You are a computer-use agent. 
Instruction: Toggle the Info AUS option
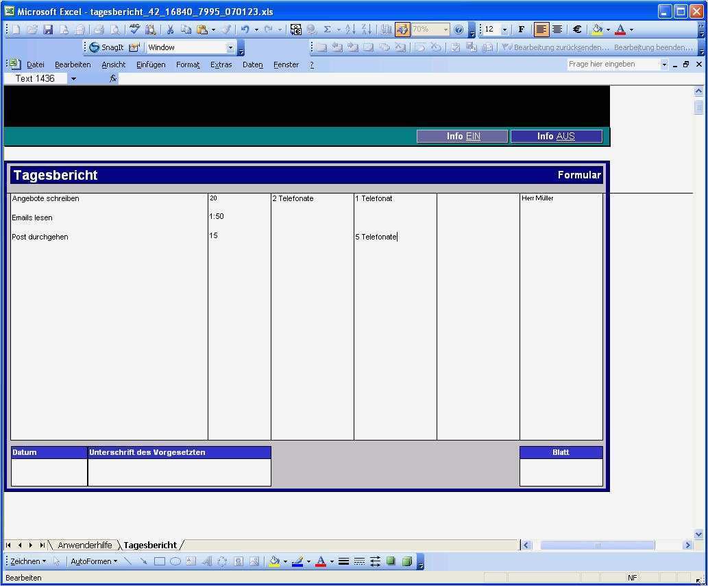(556, 136)
